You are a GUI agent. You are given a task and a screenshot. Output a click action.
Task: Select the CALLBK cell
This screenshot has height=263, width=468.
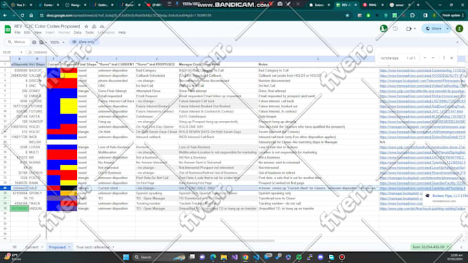[37, 76]
